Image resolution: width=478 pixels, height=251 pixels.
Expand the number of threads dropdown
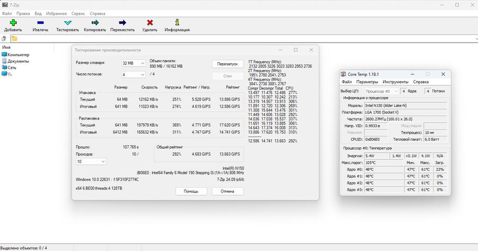coord(134,75)
